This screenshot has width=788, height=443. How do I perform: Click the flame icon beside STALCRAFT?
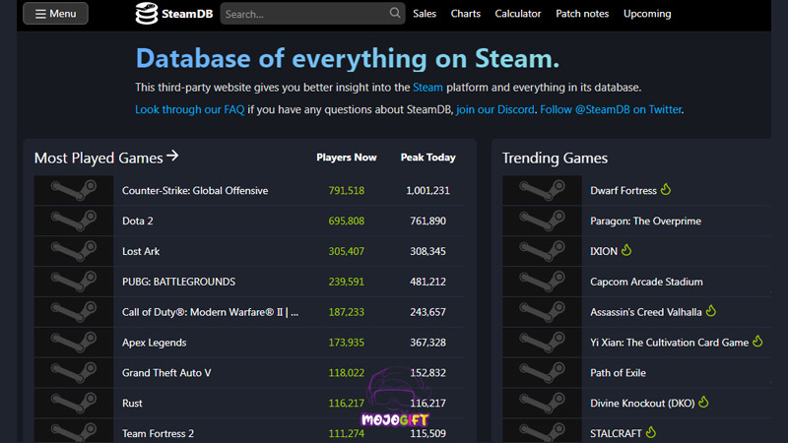click(651, 432)
